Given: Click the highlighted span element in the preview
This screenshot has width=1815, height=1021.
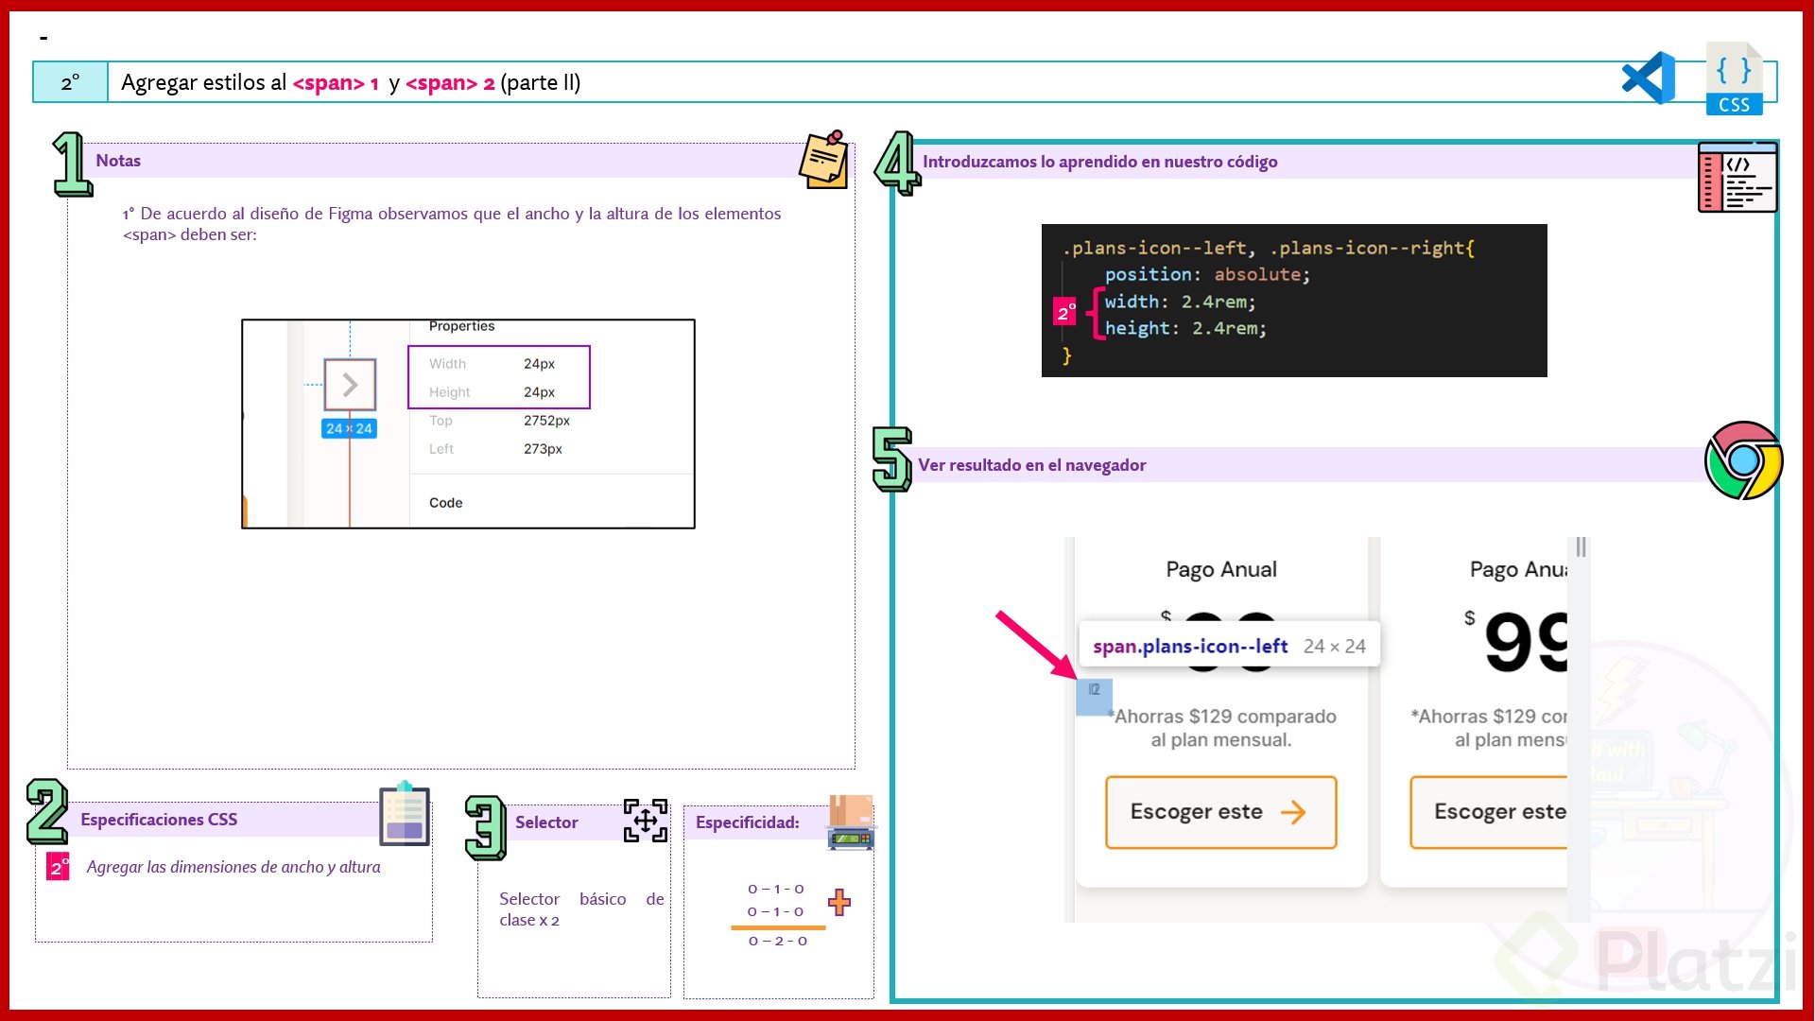Looking at the screenshot, I should tap(1093, 695).
